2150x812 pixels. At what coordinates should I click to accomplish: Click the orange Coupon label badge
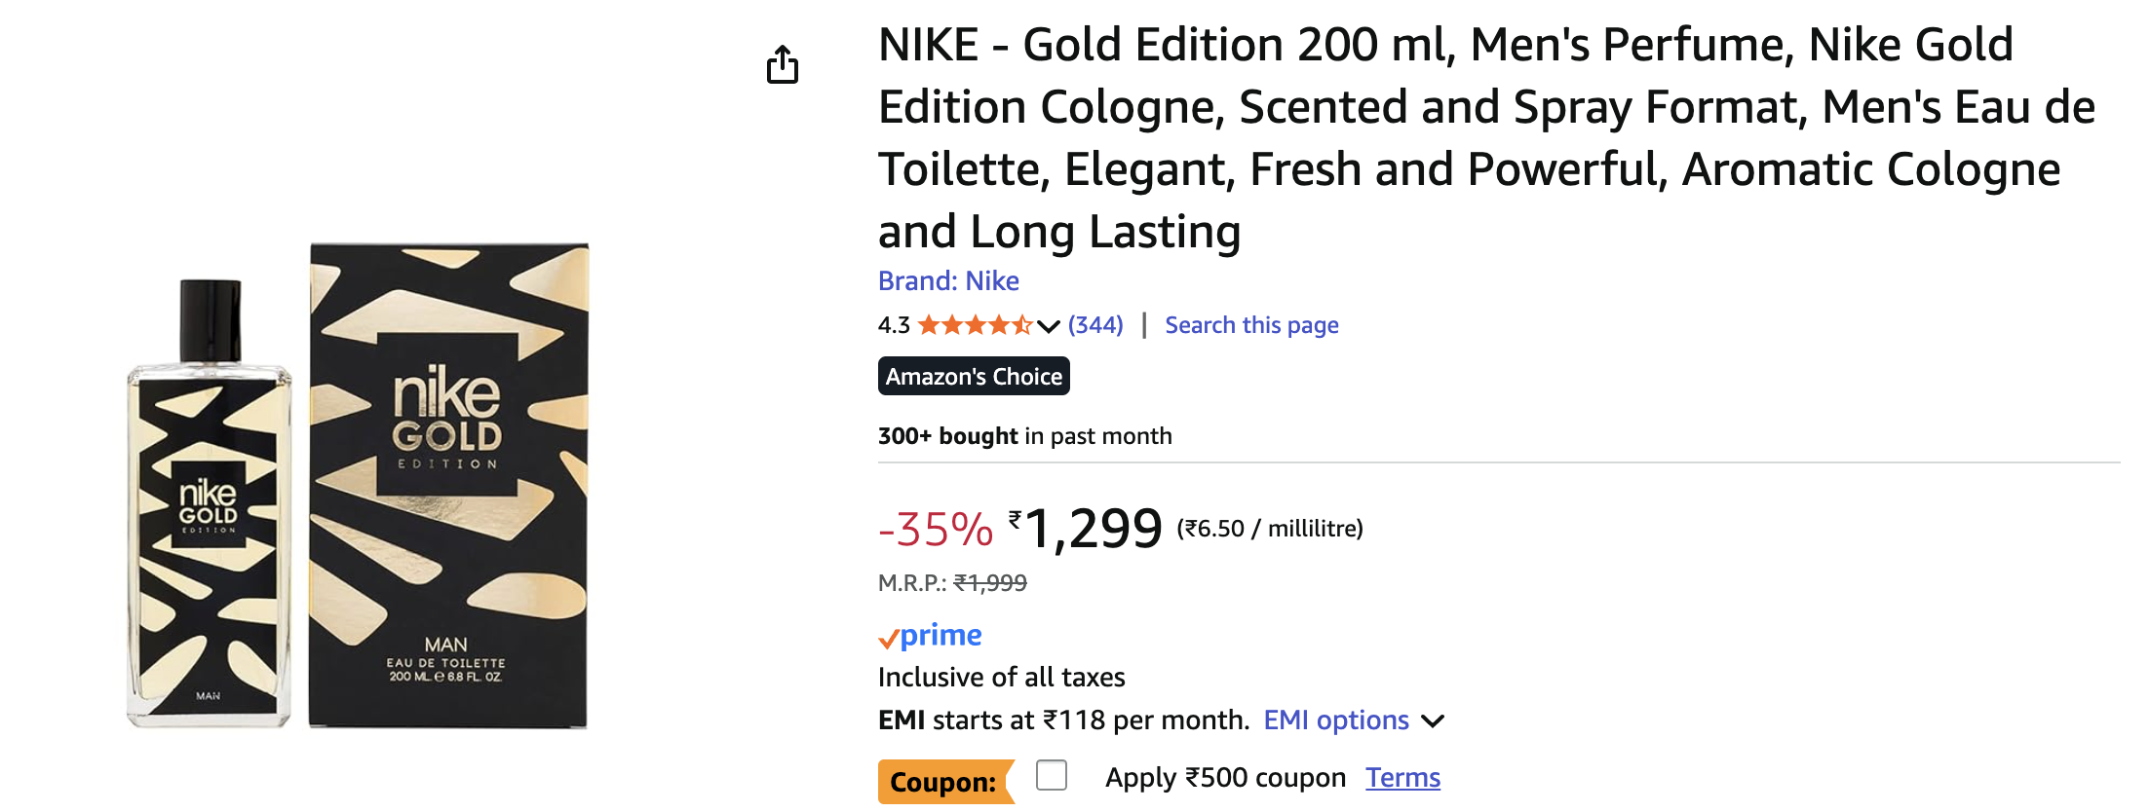coord(943,782)
